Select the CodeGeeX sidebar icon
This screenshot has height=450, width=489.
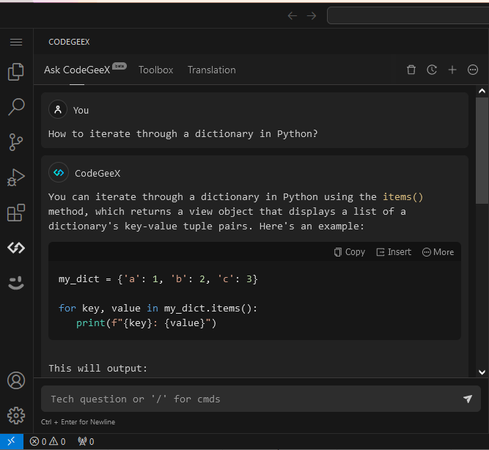coord(16,248)
